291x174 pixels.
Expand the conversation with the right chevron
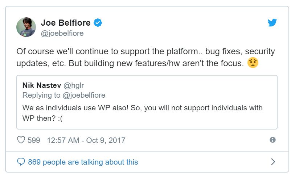tap(273, 162)
